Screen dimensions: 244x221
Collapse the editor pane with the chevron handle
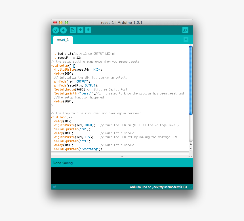click(x=122, y=155)
